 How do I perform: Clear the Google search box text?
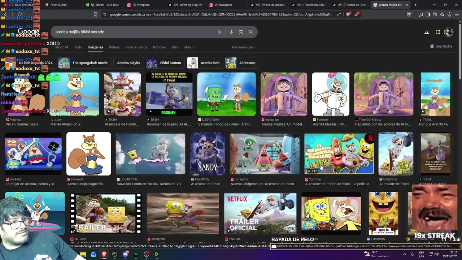point(219,32)
